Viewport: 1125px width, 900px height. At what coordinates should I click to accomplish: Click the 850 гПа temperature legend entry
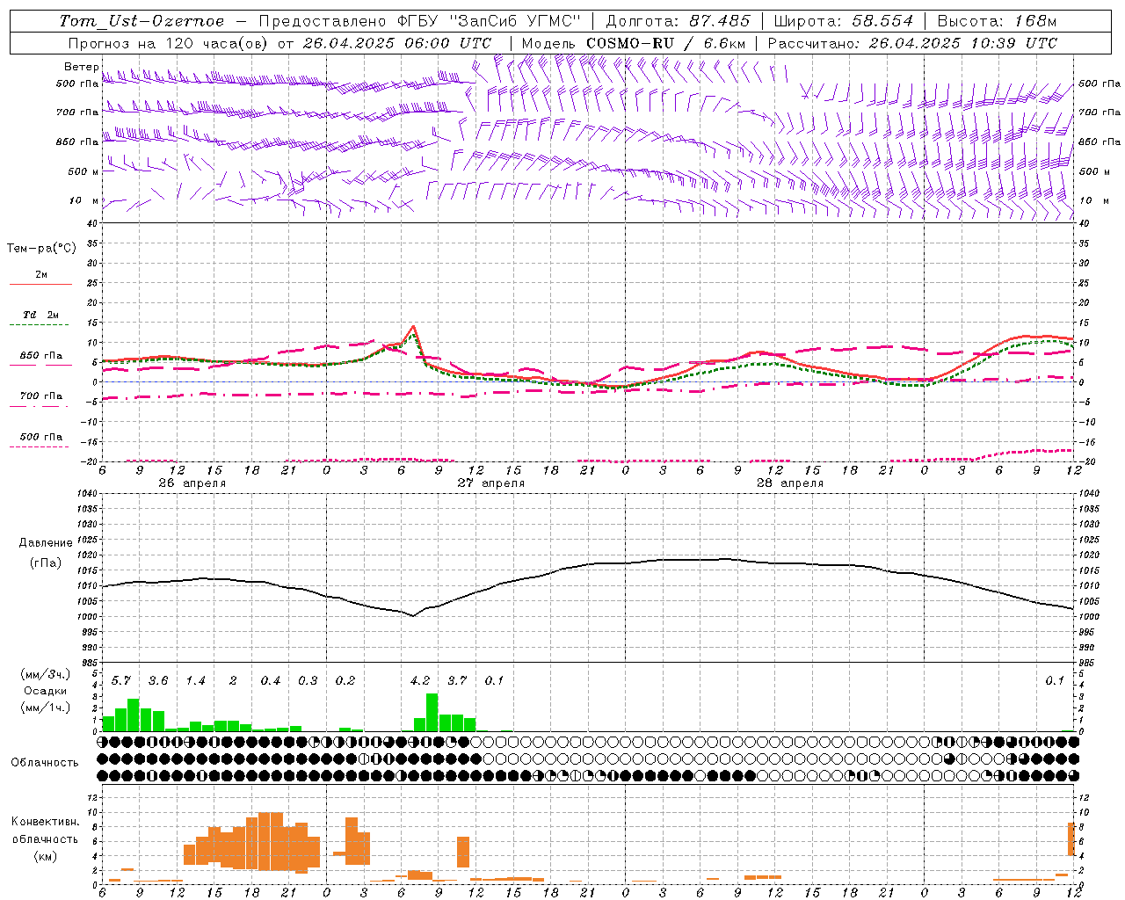(41, 356)
